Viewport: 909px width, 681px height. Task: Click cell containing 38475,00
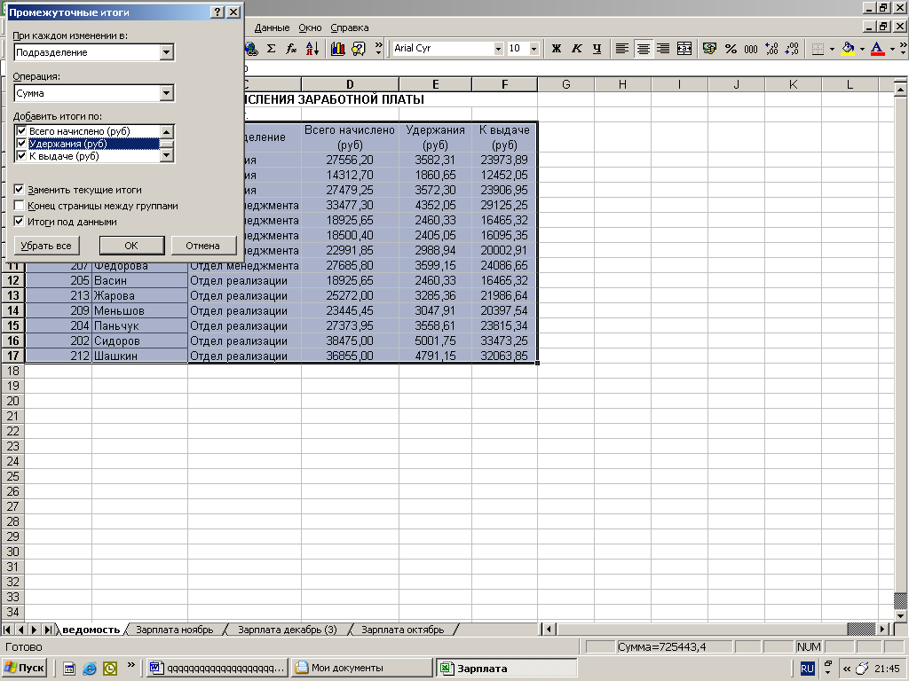click(350, 340)
